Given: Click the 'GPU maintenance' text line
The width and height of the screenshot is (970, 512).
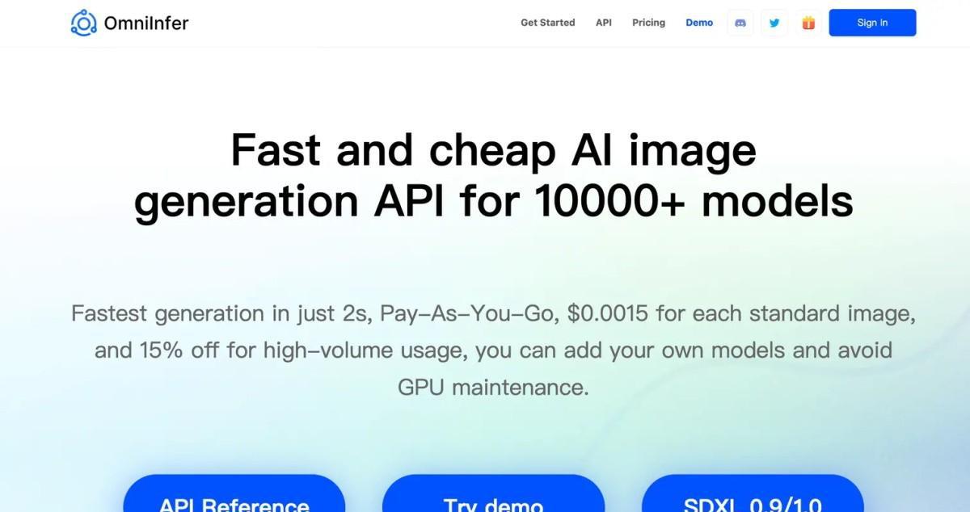Looking at the screenshot, I should (x=493, y=387).
